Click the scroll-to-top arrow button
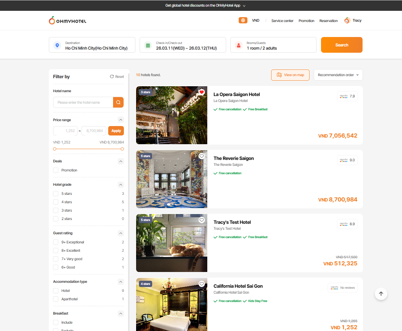The width and height of the screenshot is (402, 331). click(381, 294)
